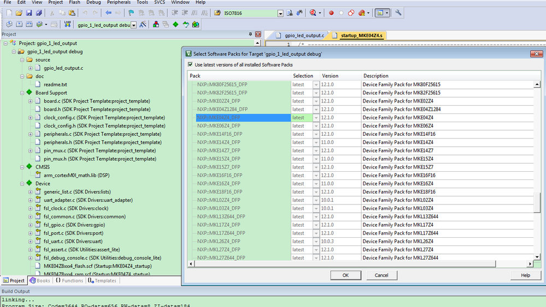This screenshot has height=307, width=546.
Task: Click the Download to flash LOAD icon
Action: pos(67,25)
